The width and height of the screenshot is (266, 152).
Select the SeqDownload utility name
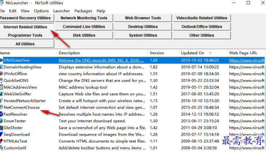coord(17,135)
